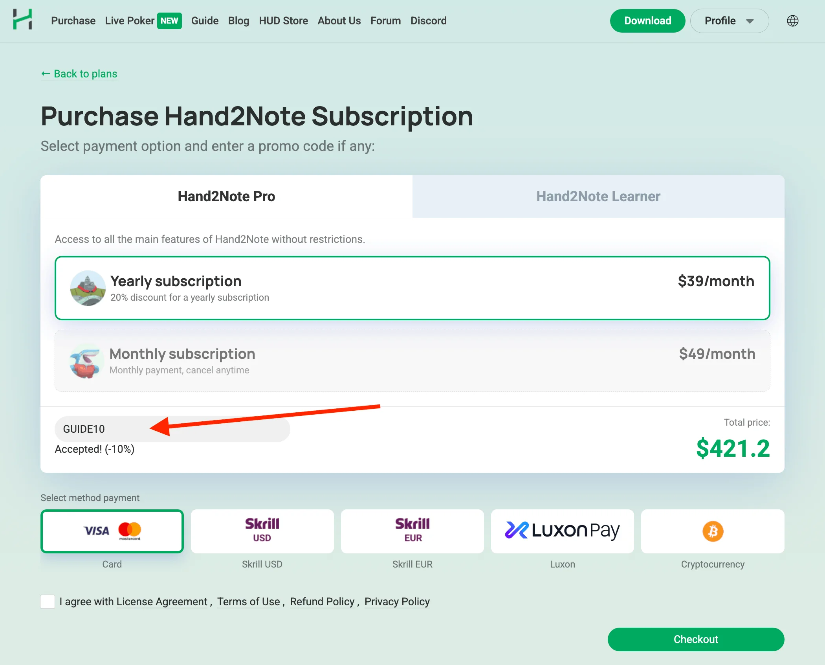Viewport: 825px width, 665px height.
Task: Enable the License Agreement checkbox
Action: coord(48,601)
